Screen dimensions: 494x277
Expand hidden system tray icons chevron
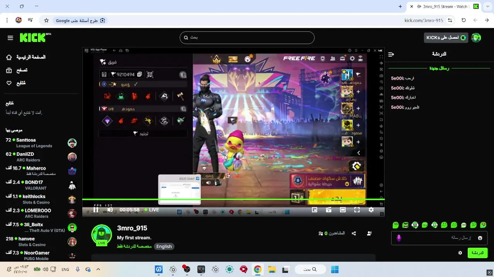[98, 269]
